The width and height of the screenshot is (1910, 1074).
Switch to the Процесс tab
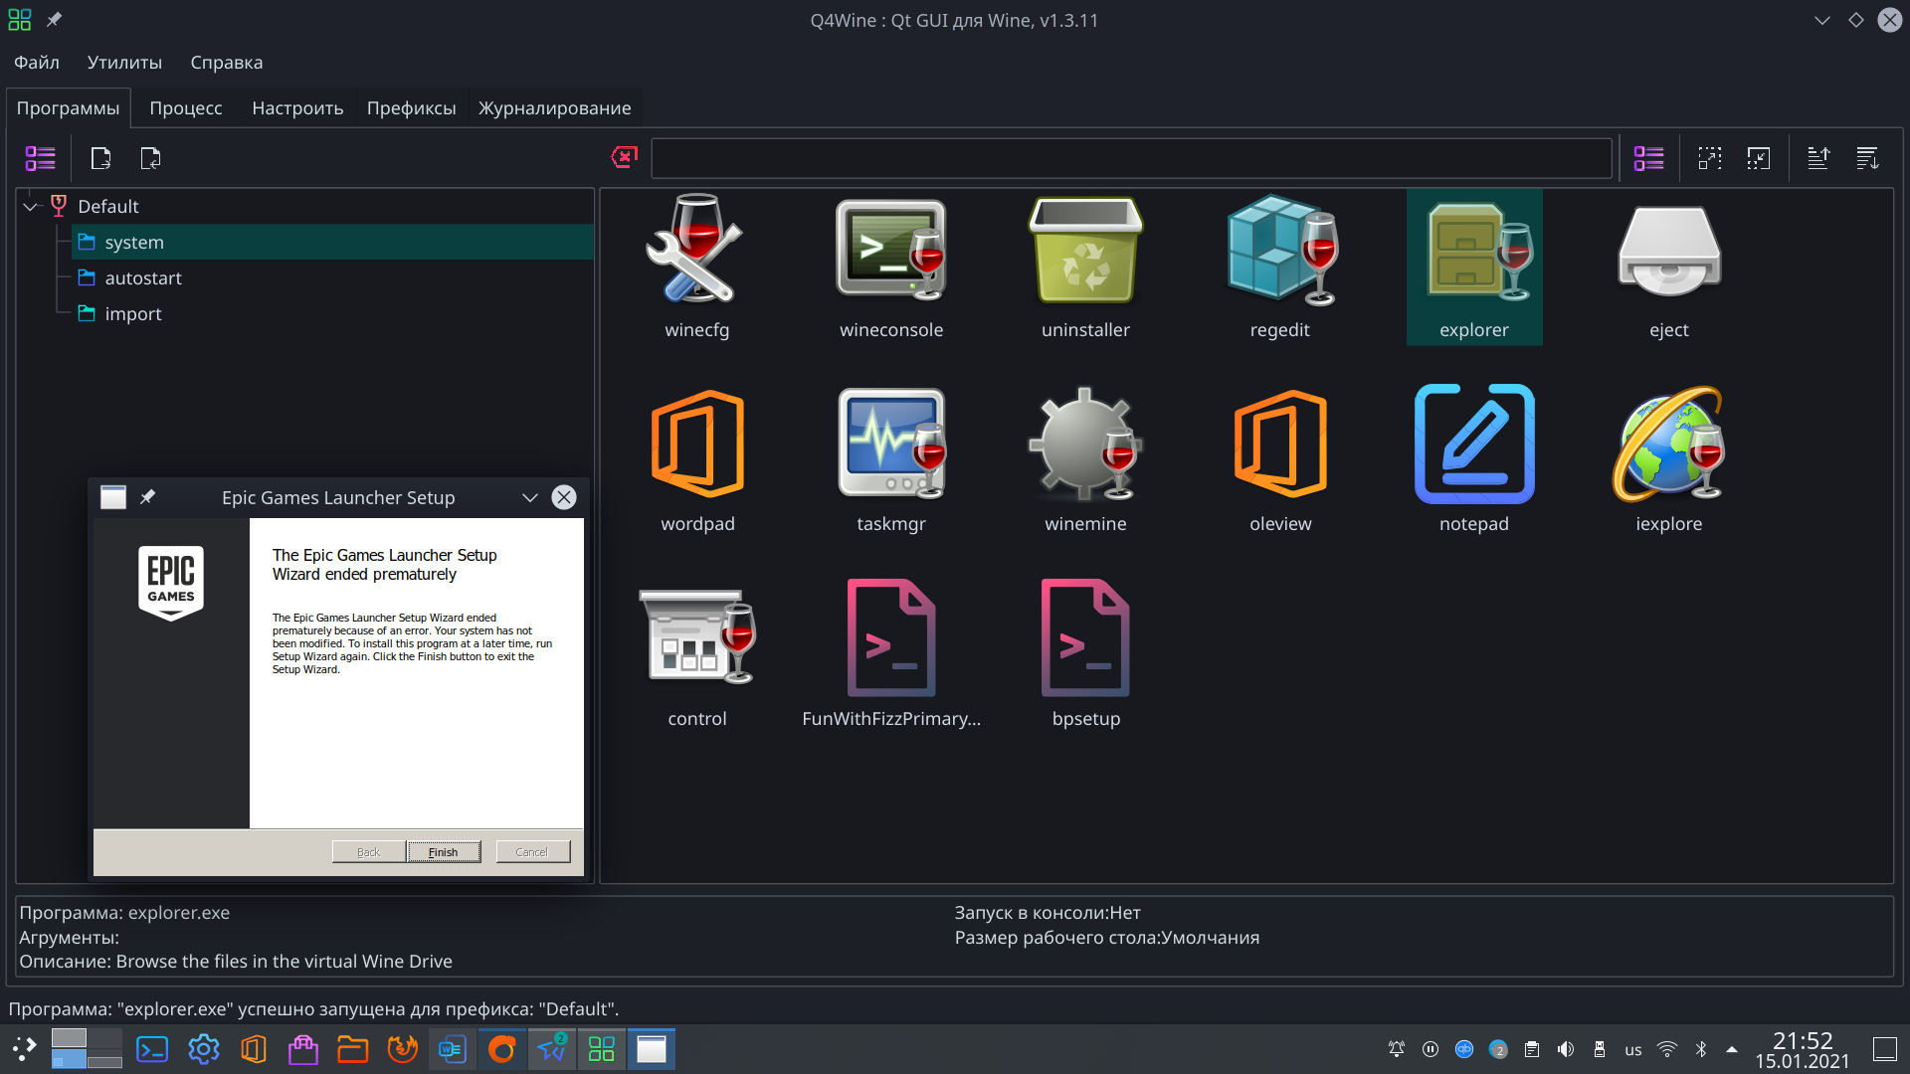(x=186, y=107)
